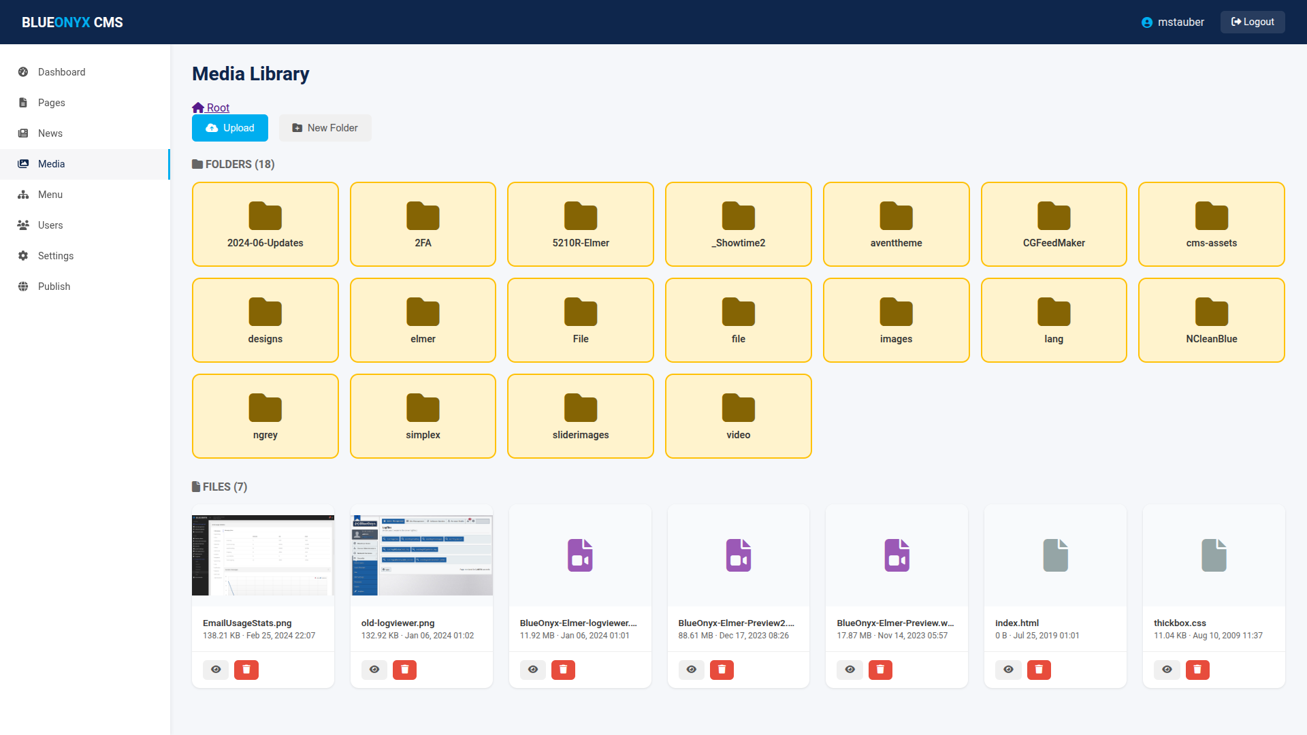
Task: Preview old-logviewer.png with eye icon
Action: tap(374, 670)
